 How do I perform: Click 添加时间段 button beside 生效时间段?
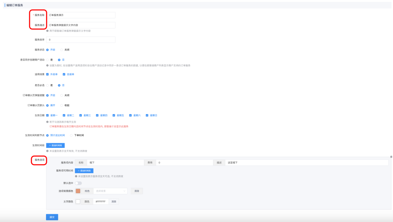(55, 146)
